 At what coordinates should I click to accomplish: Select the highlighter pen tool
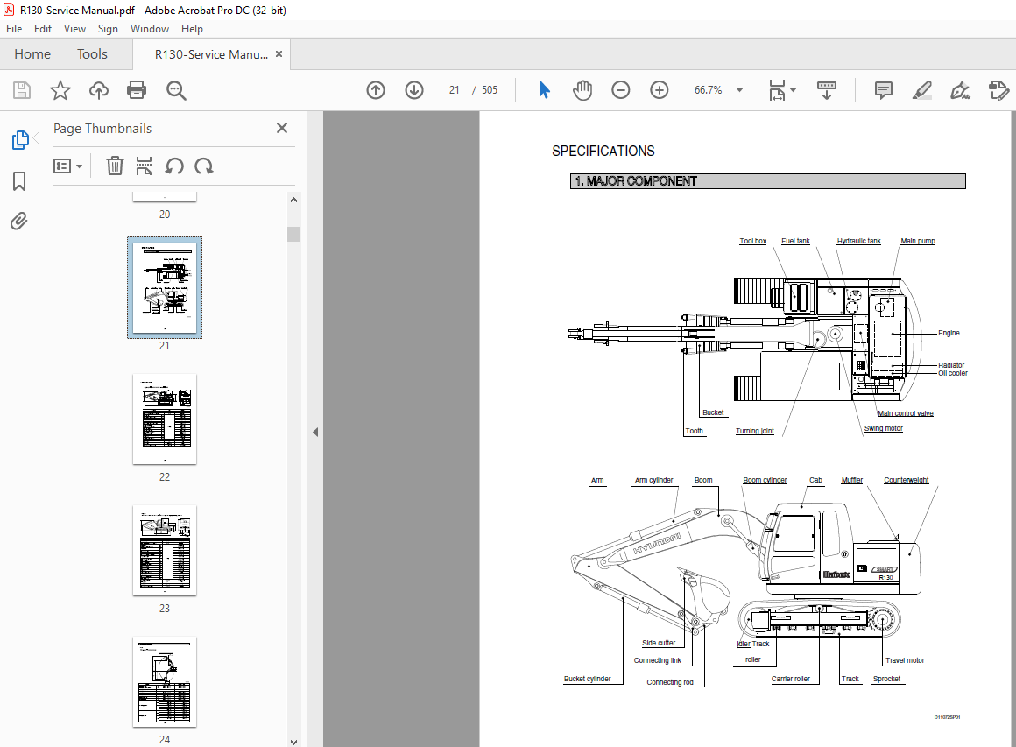pyautogui.click(x=921, y=90)
